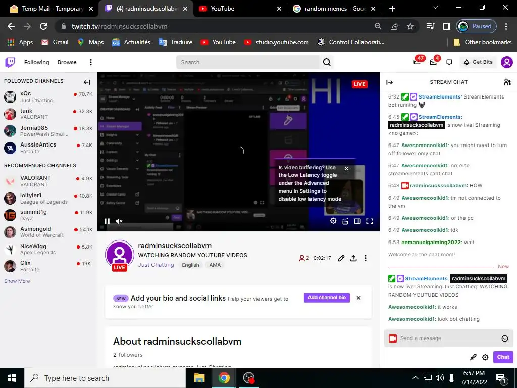Reload the page in Chrome
Screen dimensions: 517x388
[x=43, y=26]
